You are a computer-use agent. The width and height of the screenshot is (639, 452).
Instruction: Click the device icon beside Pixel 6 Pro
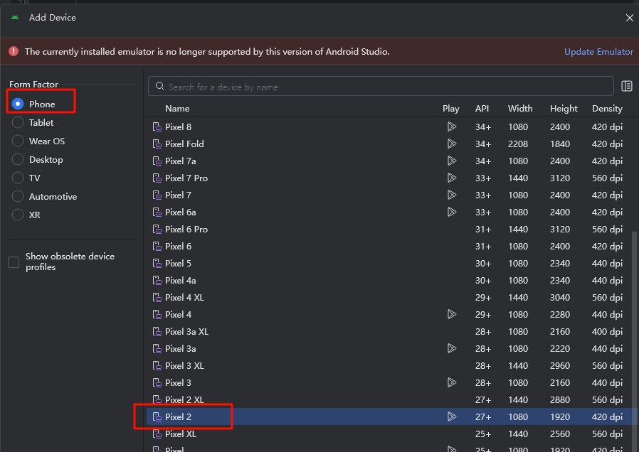click(x=157, y=230)
